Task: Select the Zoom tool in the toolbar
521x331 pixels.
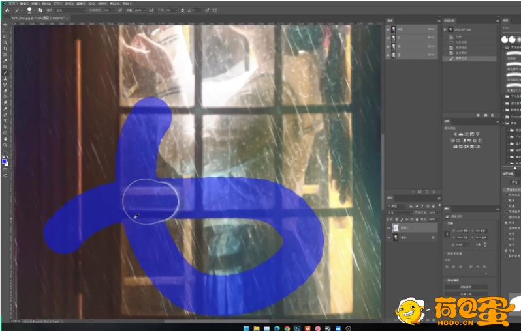Action: pos(5,145)
